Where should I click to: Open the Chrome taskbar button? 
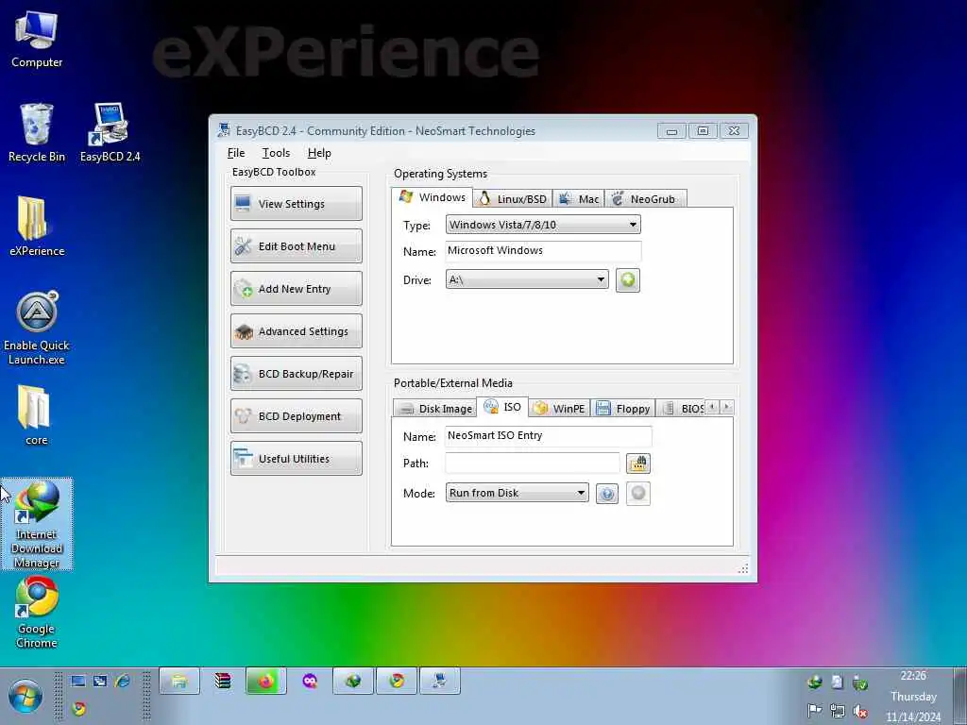[x=397, y=682]
